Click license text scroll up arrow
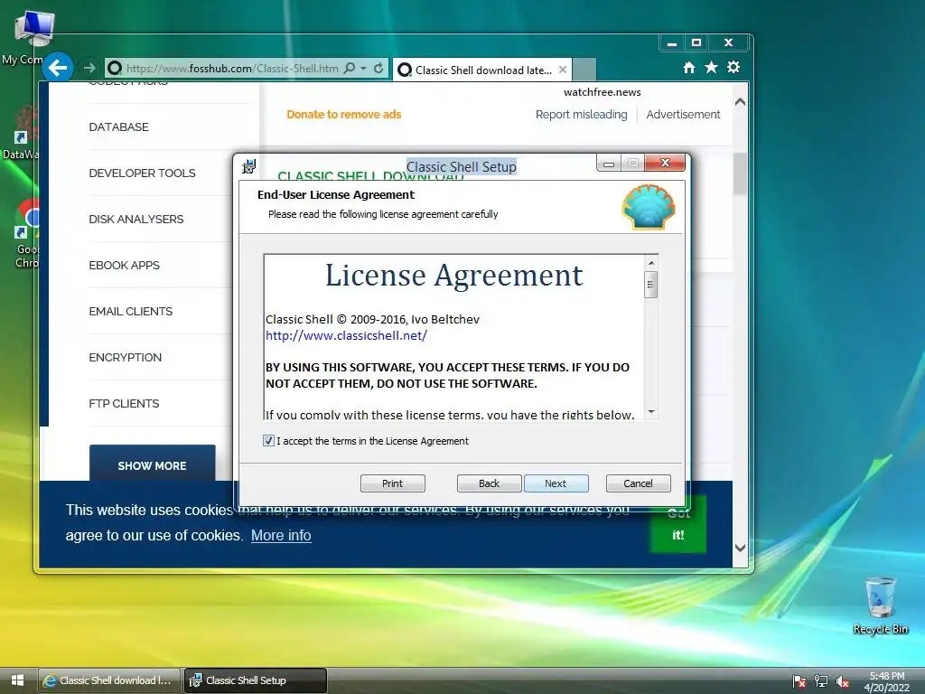This screenshot has height=694, width=925. pos(651,263)
